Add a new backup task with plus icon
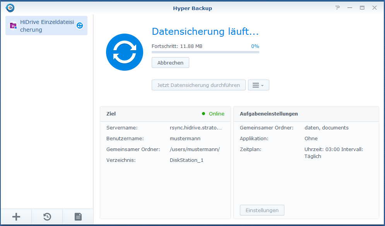The width and height of the screenshot is (385, 226). click(16, 217)
